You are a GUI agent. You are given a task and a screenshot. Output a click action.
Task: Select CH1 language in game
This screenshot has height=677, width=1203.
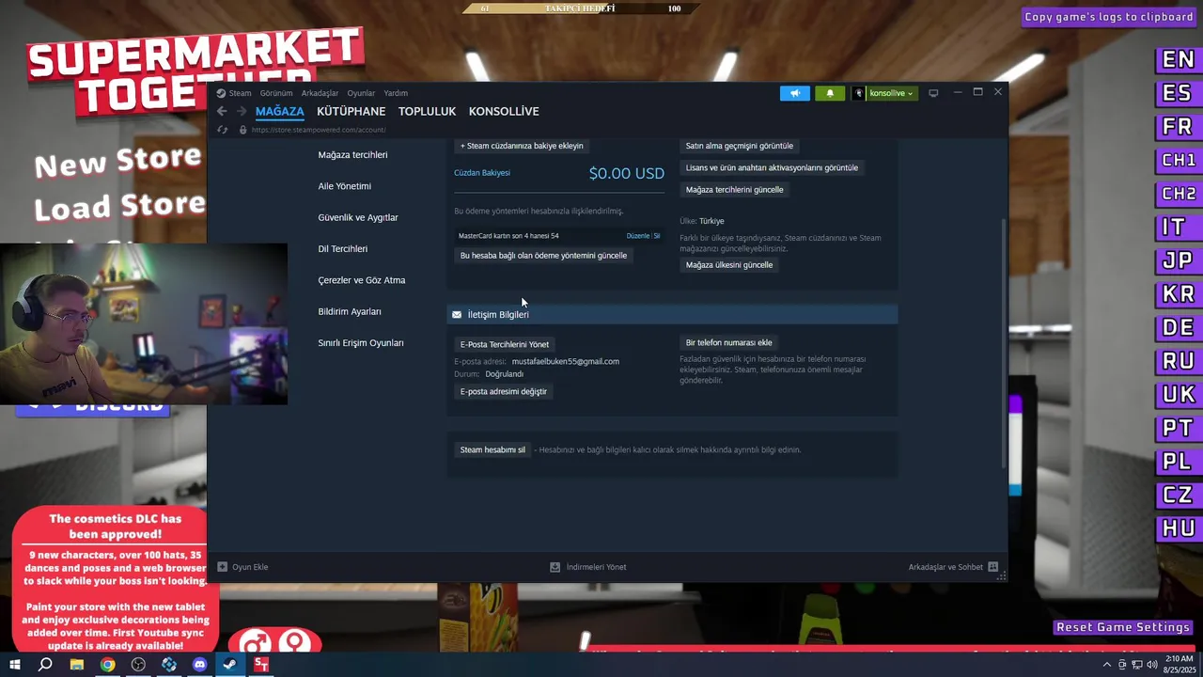click(1179, 160)
